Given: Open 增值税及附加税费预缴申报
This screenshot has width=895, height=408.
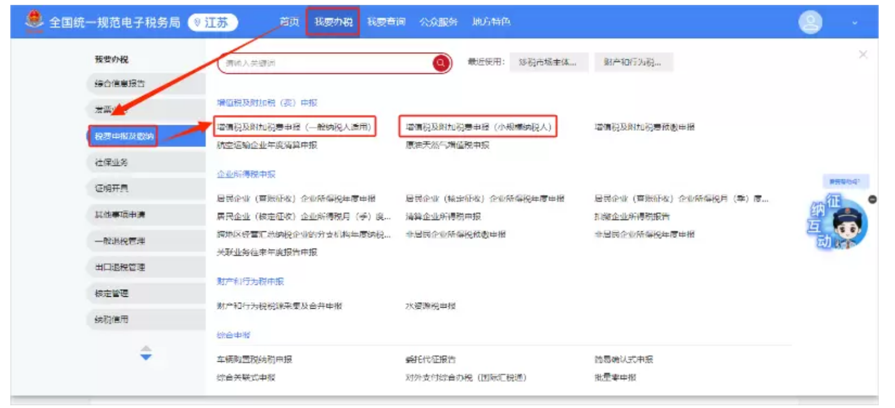Looking at the screenshot, I should click(644, 127).
